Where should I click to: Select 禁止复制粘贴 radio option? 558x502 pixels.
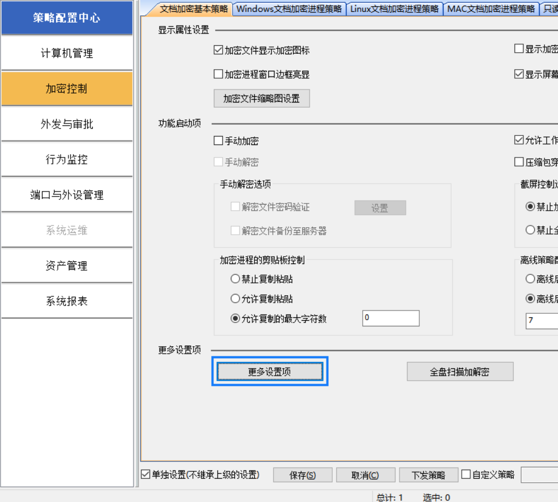click(235, 279)
